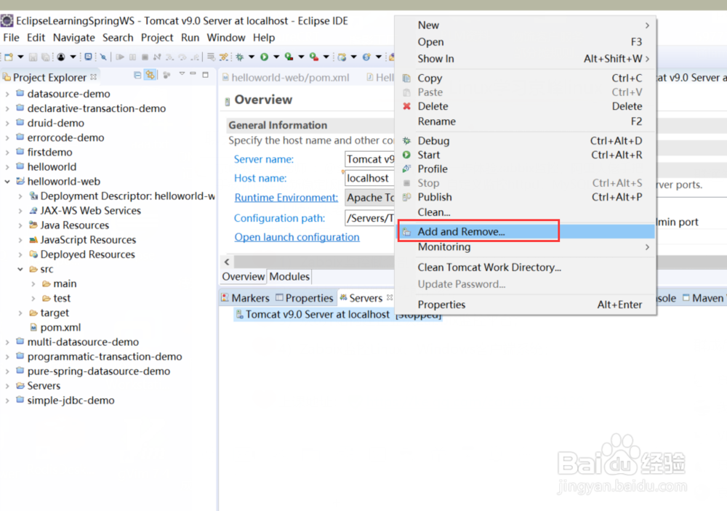The width and height of the screenshot is (727, 511).
Task: Collapse the src folder
Action: point(20,269)
